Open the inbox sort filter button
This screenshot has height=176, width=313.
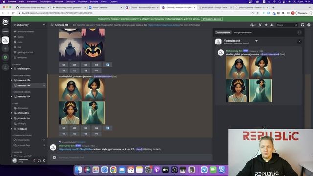299,32
